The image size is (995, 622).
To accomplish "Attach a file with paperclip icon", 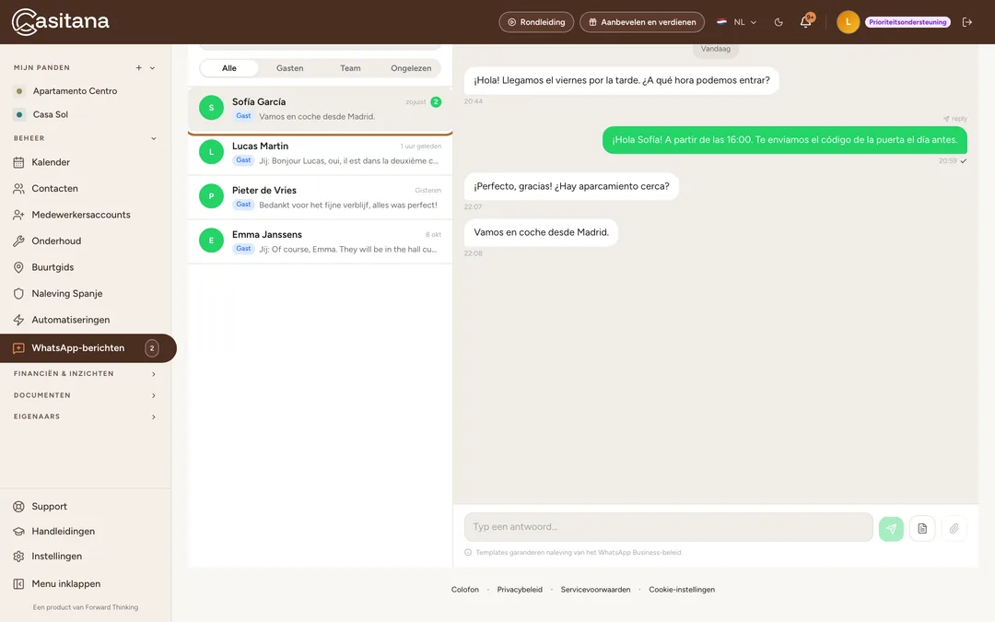I will tap(954, 528).
